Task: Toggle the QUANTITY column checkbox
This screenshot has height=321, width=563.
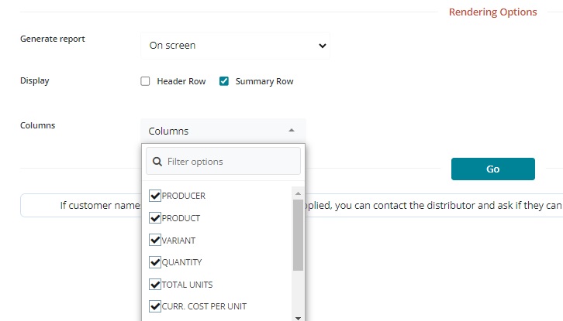Action: pyautogui.click(x=154, y=262)
